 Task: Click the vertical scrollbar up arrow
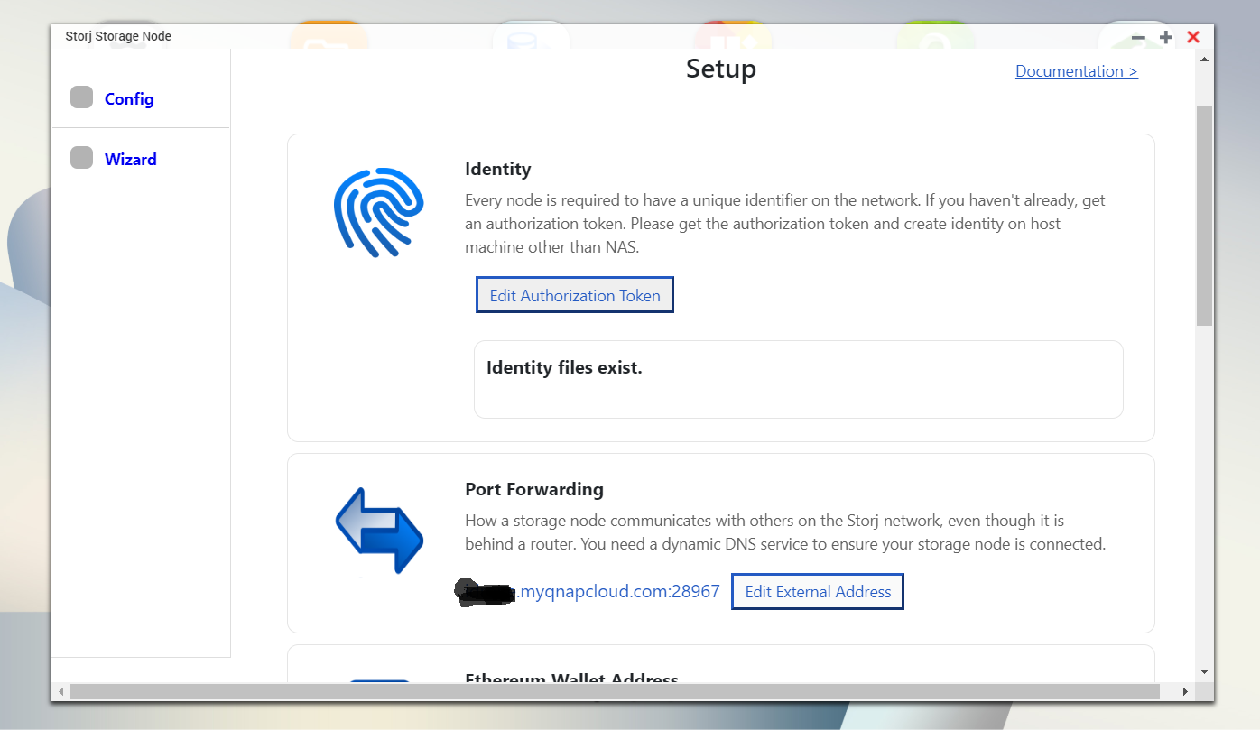point(1204,60)
